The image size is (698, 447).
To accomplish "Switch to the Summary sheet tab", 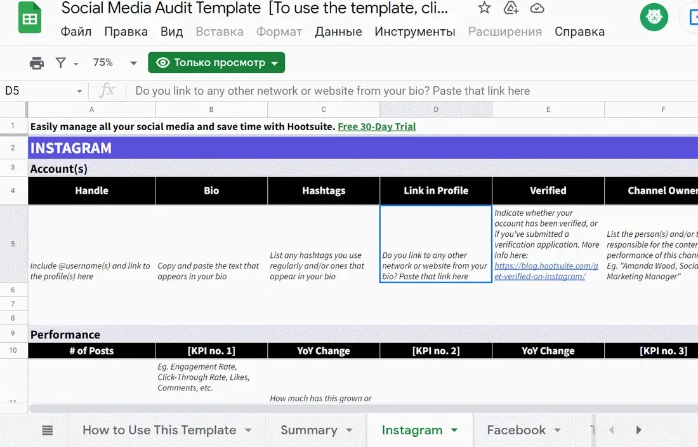I will click(x=309, y=430).
